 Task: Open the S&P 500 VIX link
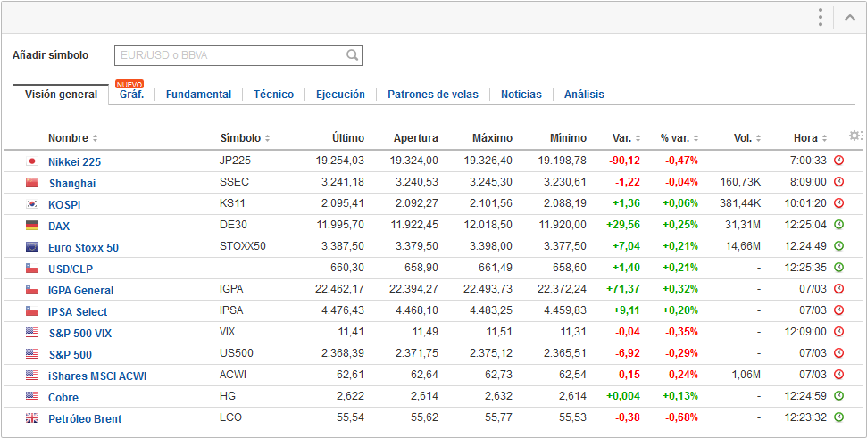(x=79, y=333)
